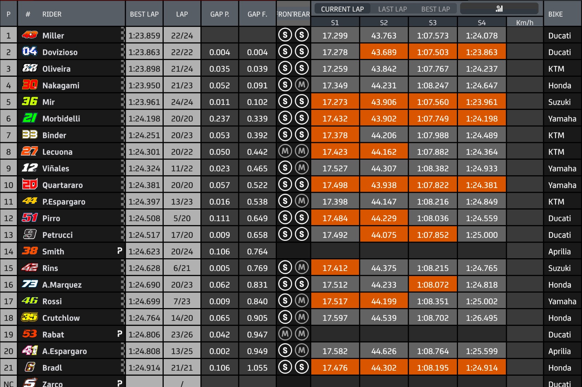Click Rabat's pit P indicator
The image size is (582, 387).
tap(120, 334)
